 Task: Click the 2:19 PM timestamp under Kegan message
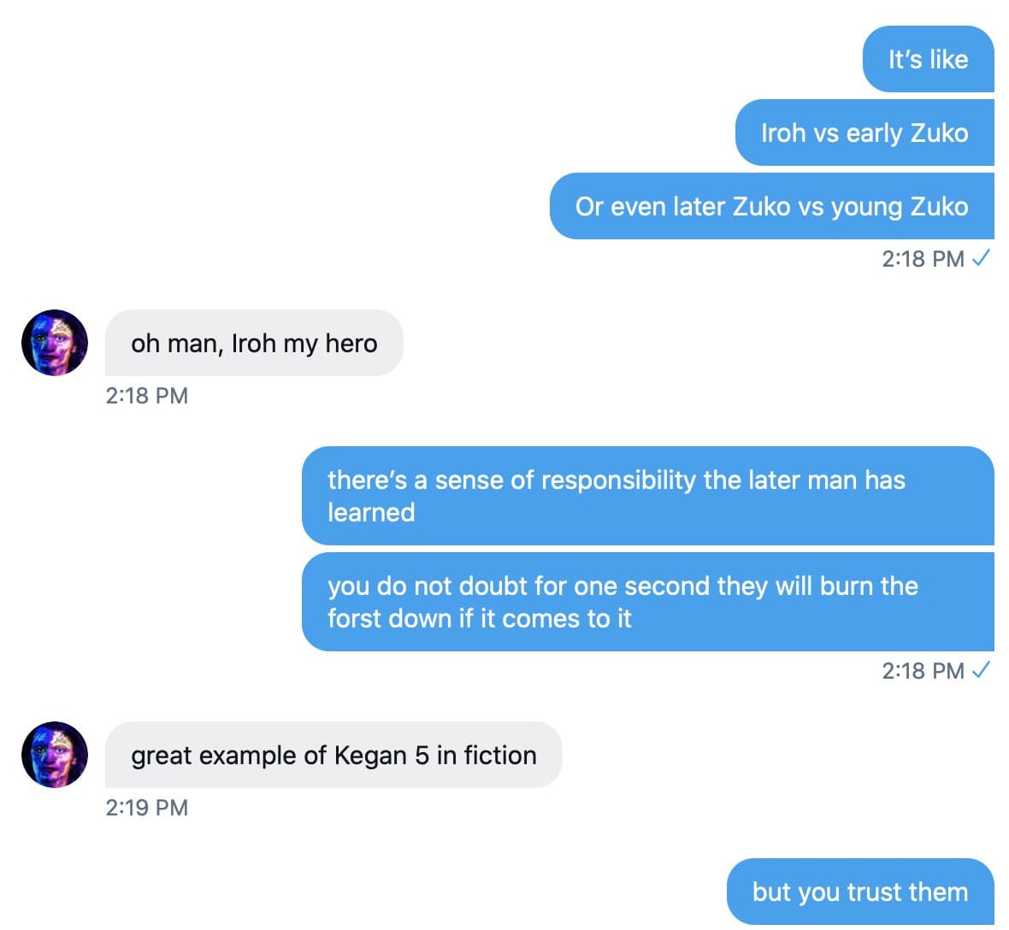(147, 808)
